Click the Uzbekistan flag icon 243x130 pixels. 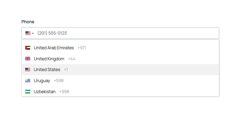coord(28,92)
